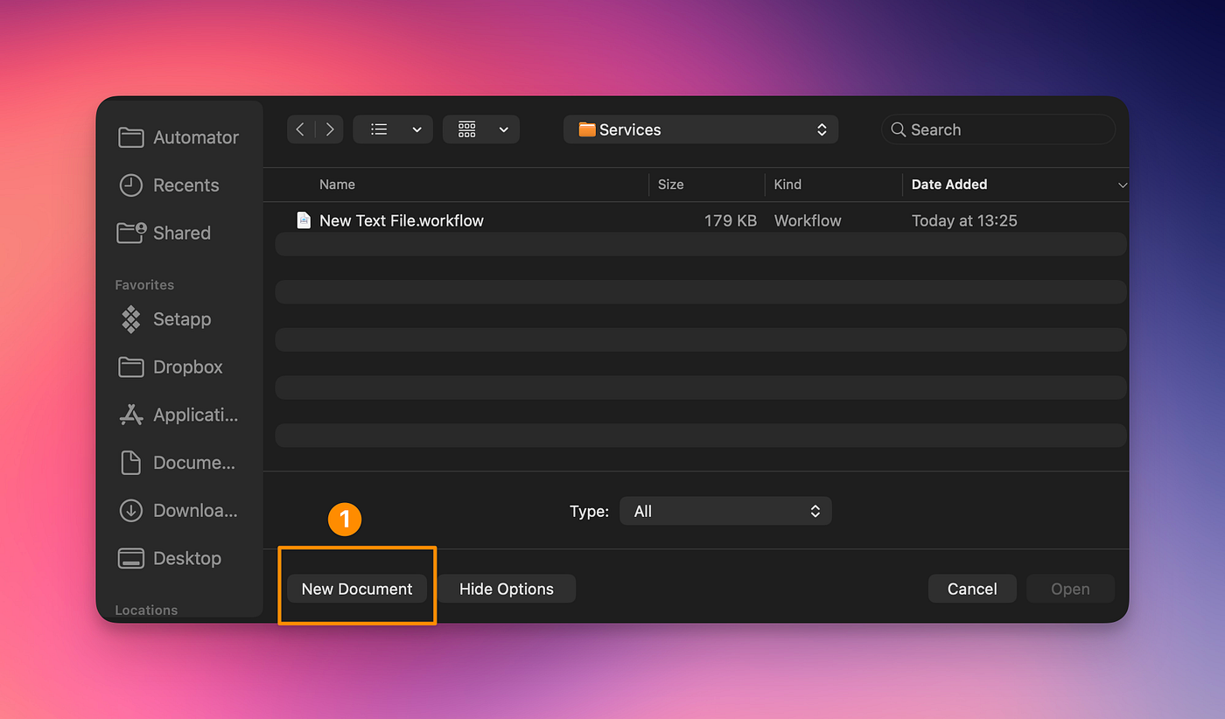Select Applications in the sidebar
Viewport: 1225px width, 719px height.
193,415
